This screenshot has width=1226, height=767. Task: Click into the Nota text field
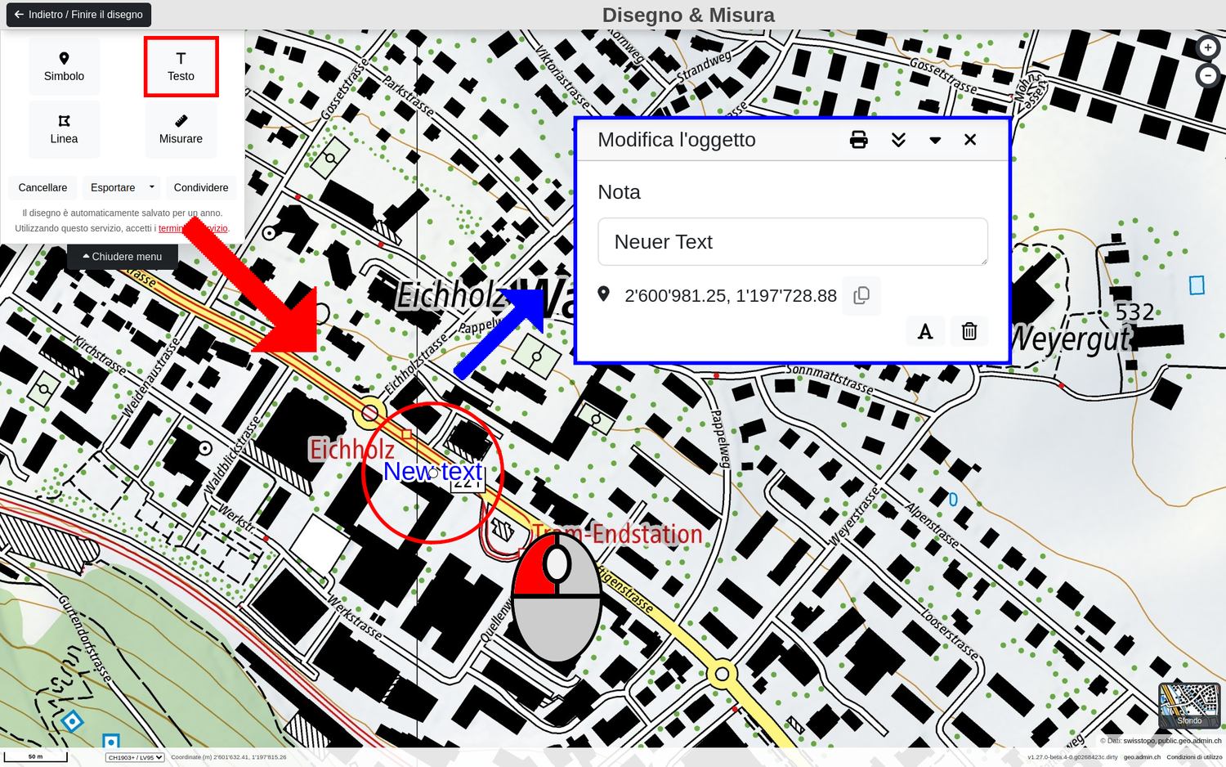click(x=792, y=242)
